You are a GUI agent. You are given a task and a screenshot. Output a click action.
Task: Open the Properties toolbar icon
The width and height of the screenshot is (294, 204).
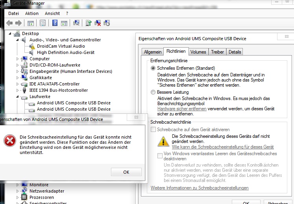point(43,23)
